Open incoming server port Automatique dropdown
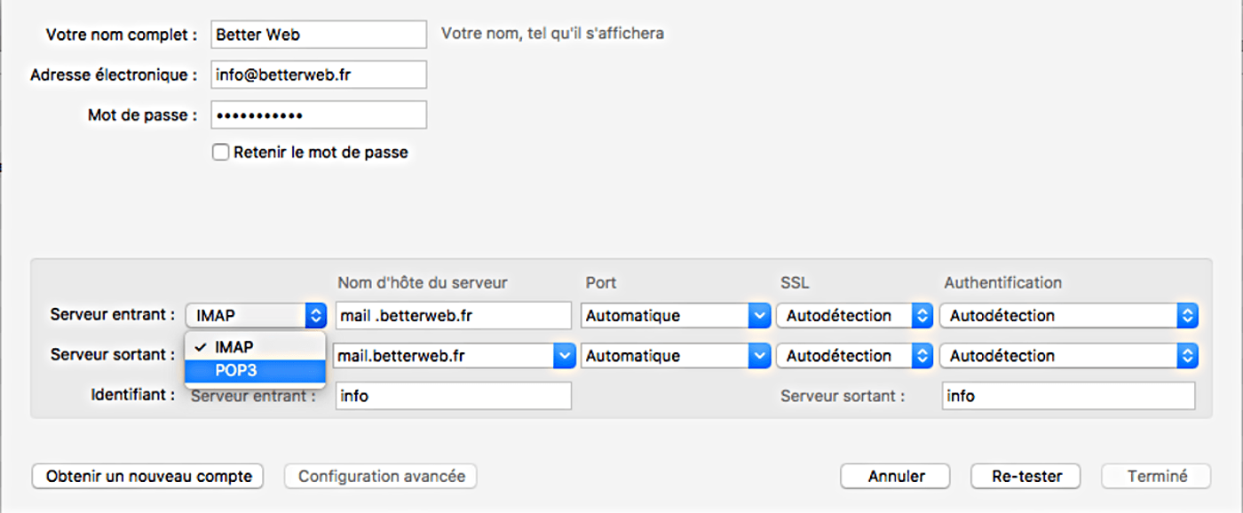This screenshot has height=513, width=1243. [x=675, y=315]
